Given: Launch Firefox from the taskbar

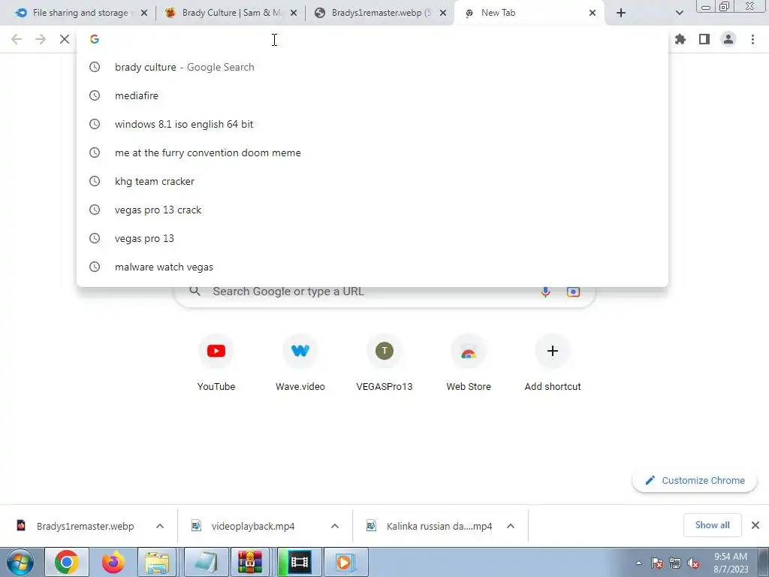Looking at the screenshot, I should click(x=113, y=562).
